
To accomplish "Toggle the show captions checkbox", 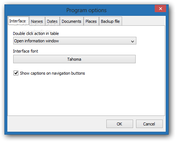I will (16, 73).
